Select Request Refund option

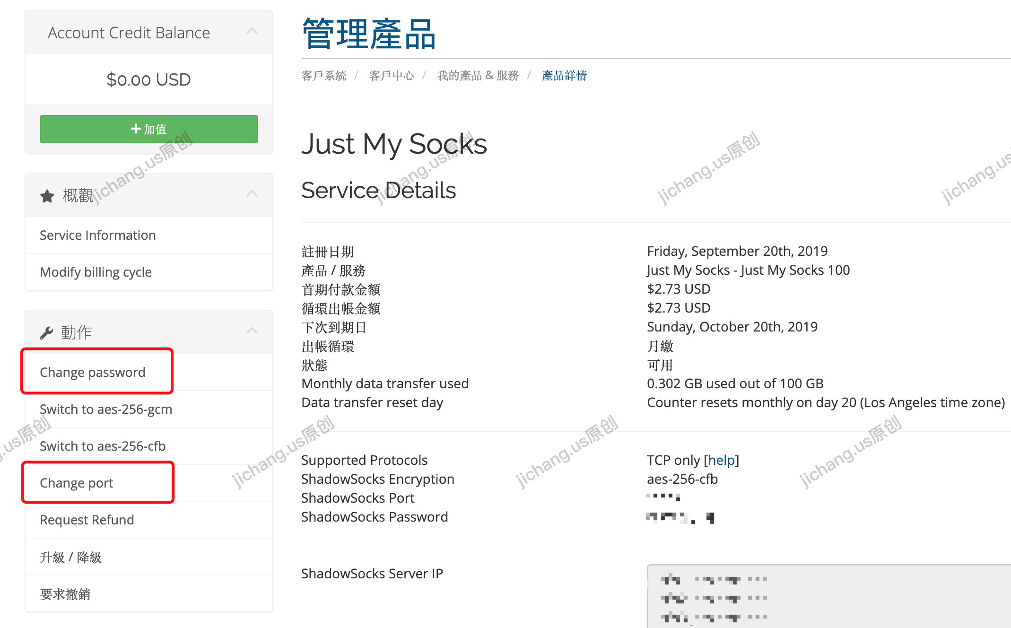pyautogui.click(x=87, y=520)
